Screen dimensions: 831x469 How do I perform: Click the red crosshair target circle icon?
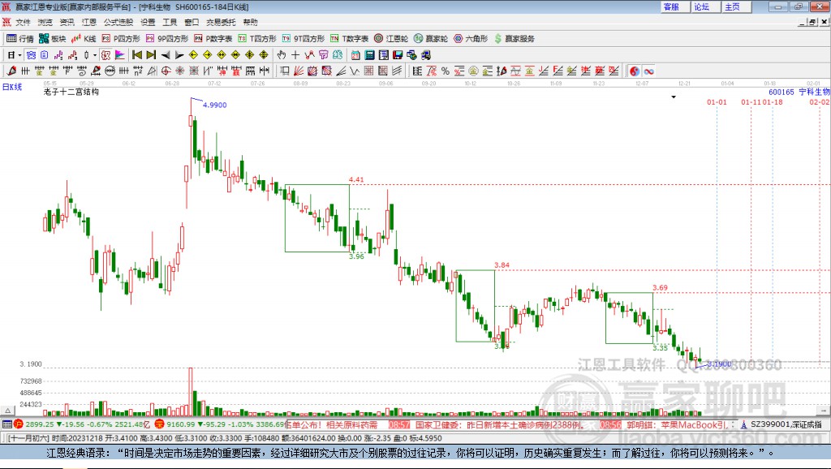point(166,71)
